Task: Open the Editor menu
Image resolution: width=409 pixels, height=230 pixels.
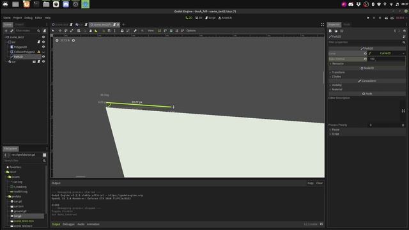Action: (38, 18)
